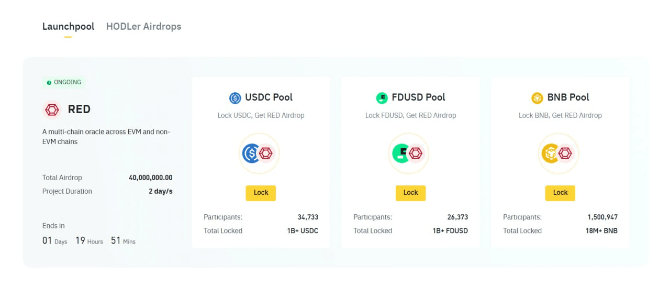Select the Launchpool tab
The image size is (670, 286).
point(68,26)
